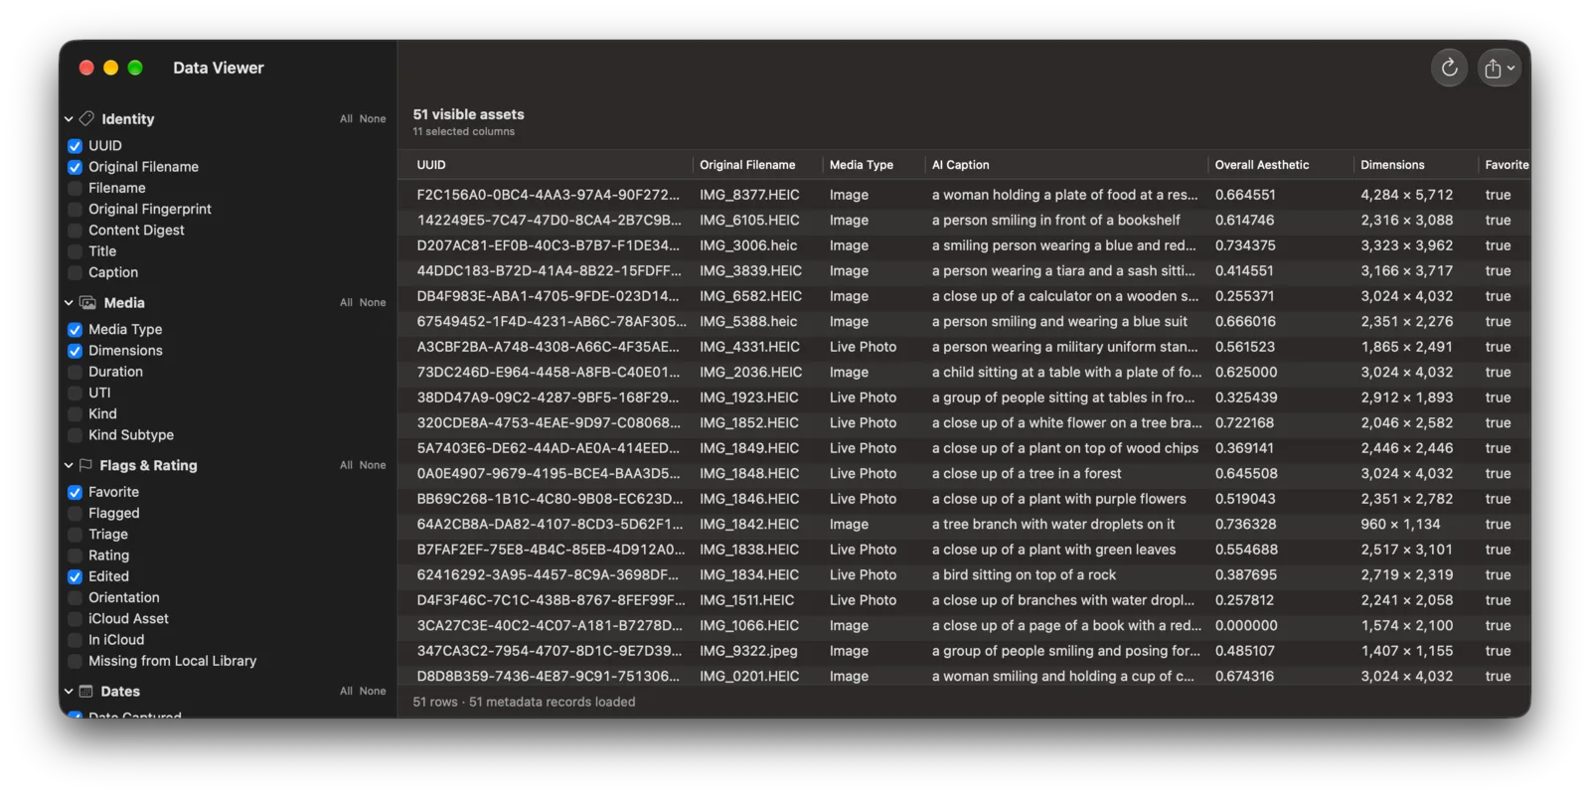This screenshot has height=796, width=1590.
Task: Collapse the Identity section
Action: click(x=69, y=119)
